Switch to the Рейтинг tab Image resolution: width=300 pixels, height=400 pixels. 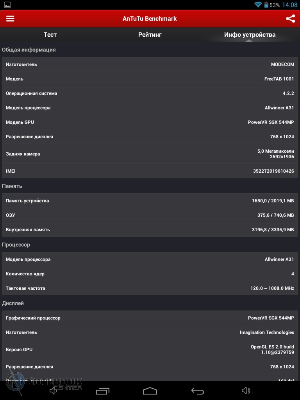click(x=150, y=35)
